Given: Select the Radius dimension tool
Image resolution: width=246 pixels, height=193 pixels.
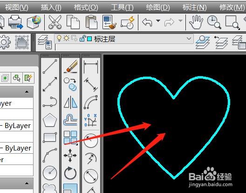Looking at the screenshot, I should (x=91, y=140).
